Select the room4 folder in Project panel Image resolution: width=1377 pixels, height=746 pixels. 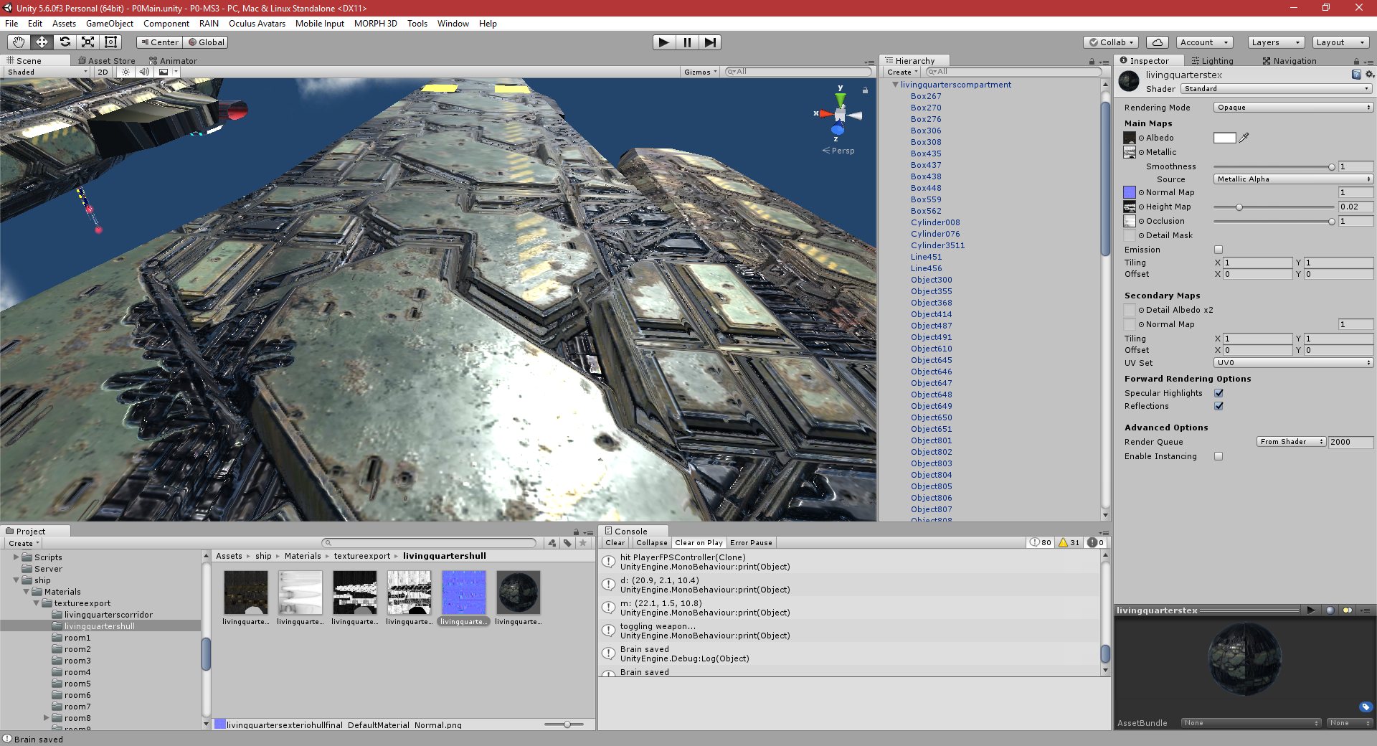76,672
